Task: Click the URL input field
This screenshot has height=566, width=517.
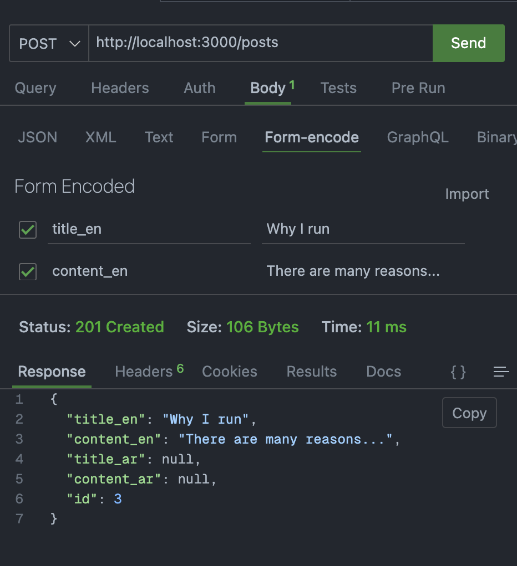Action: tap(261, 43)
